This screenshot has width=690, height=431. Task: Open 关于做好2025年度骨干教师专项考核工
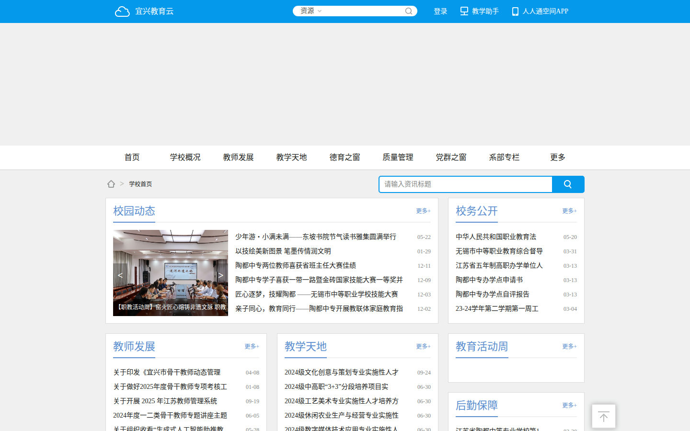point(170,387)
